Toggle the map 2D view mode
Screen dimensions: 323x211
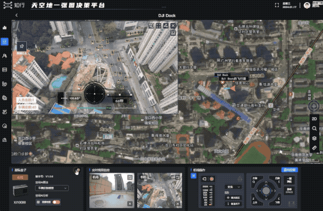tap(314, 119)
